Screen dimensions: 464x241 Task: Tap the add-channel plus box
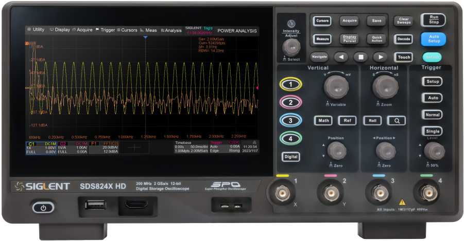(134, 147)
